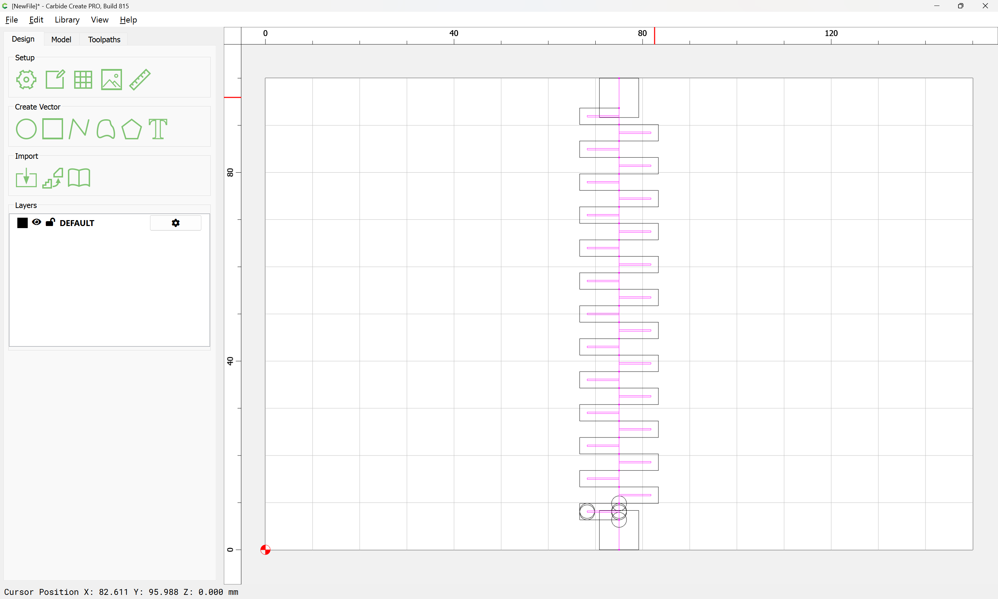The height and width of the screenshot is (599, 998).
Task: Toggle DEFAULT layer visibility eye
Action: [x=36, y=222]
